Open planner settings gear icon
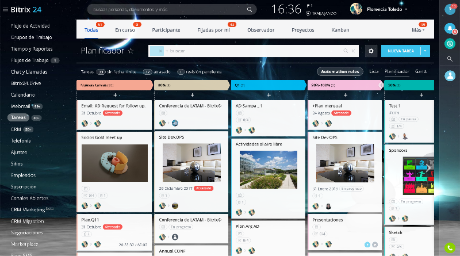The height and width of the screenshot is (256, 460). coord(371,51)
